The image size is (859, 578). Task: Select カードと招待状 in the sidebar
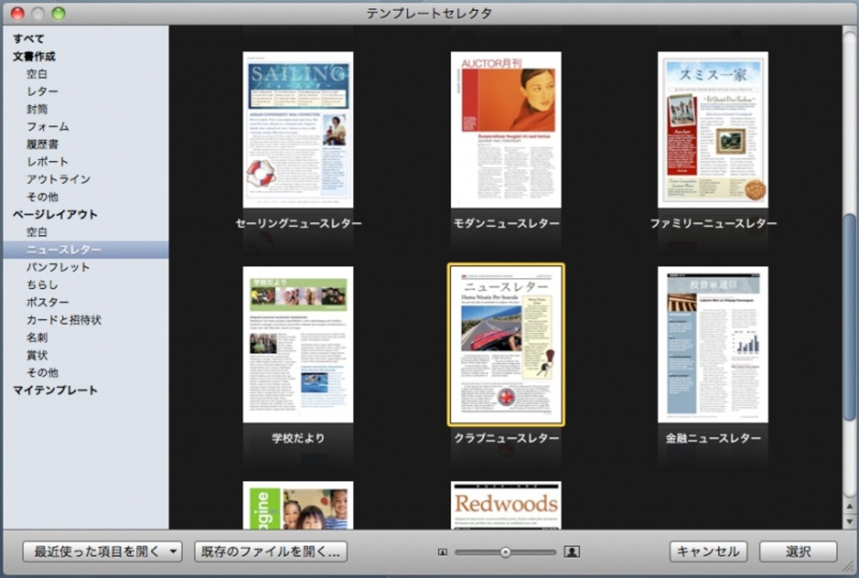pyautogui.click(x=64, y=320)
